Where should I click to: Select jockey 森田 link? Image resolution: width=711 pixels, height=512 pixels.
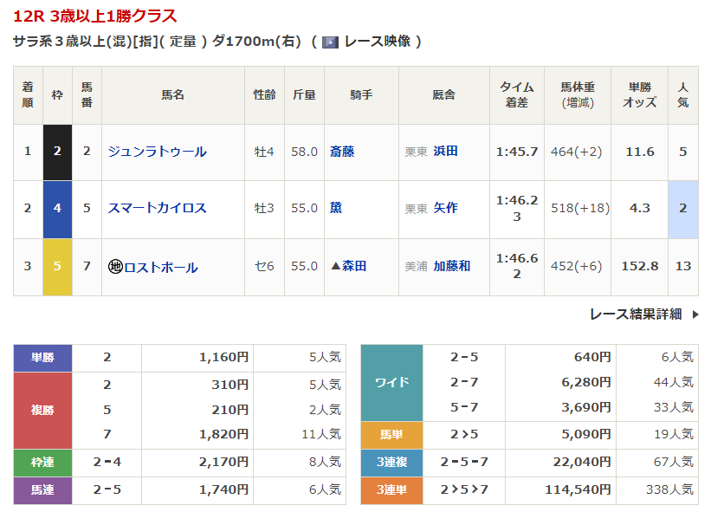[354, 266]
